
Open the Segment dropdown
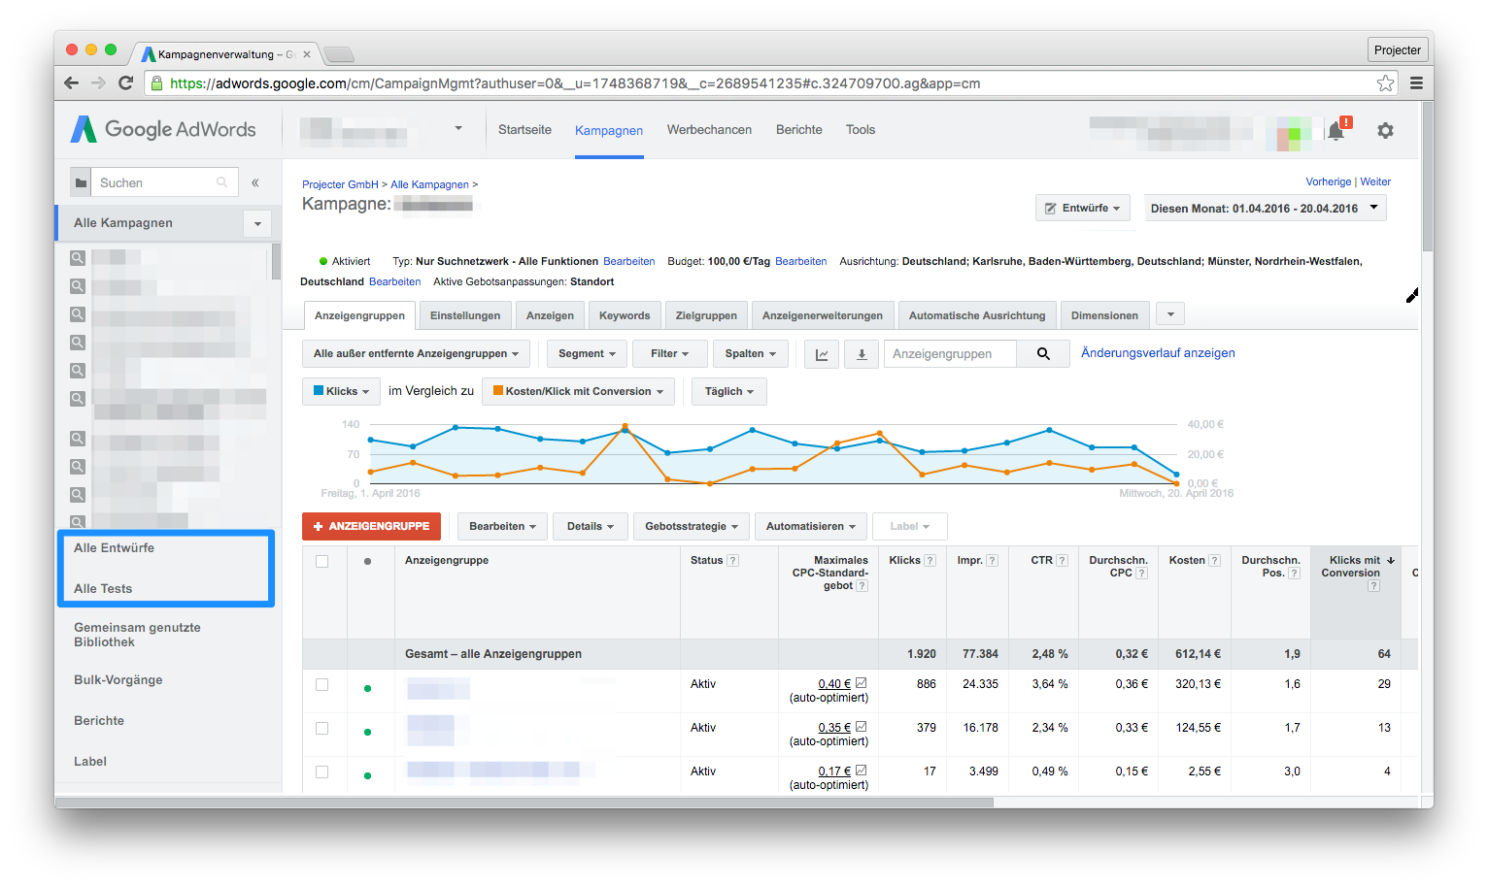tap(587, 354)
